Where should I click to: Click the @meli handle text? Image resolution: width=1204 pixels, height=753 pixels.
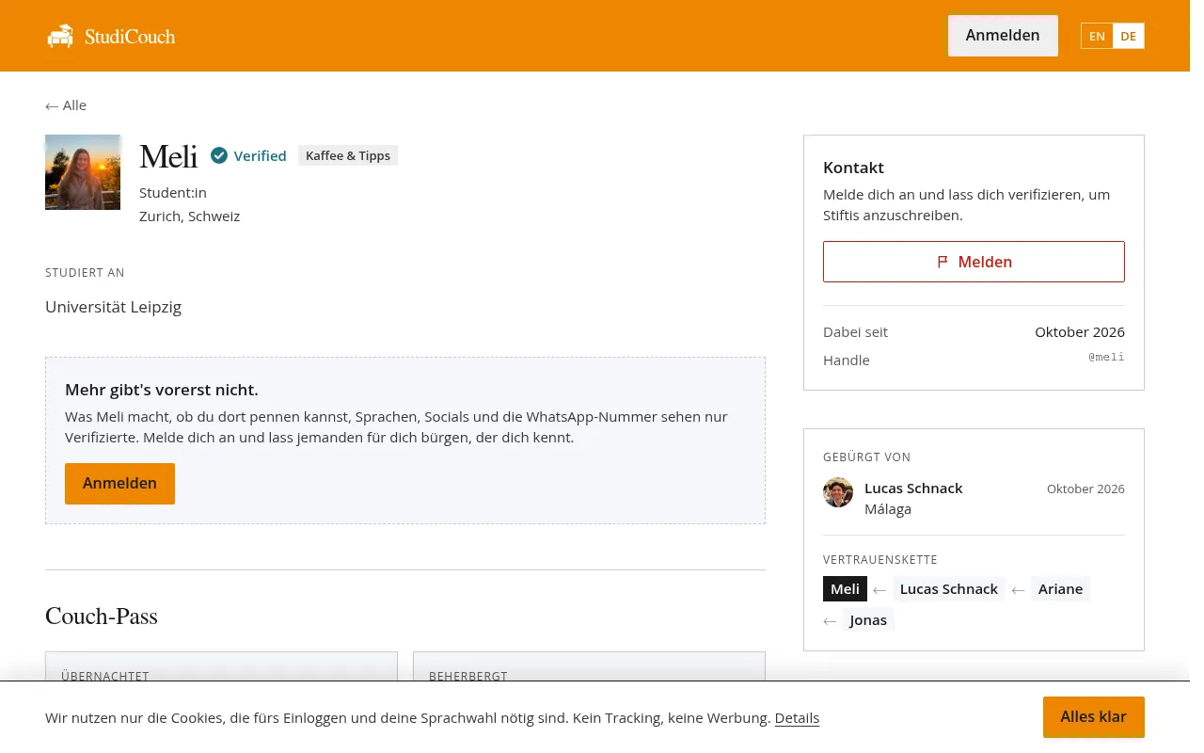pos(1106,357)
